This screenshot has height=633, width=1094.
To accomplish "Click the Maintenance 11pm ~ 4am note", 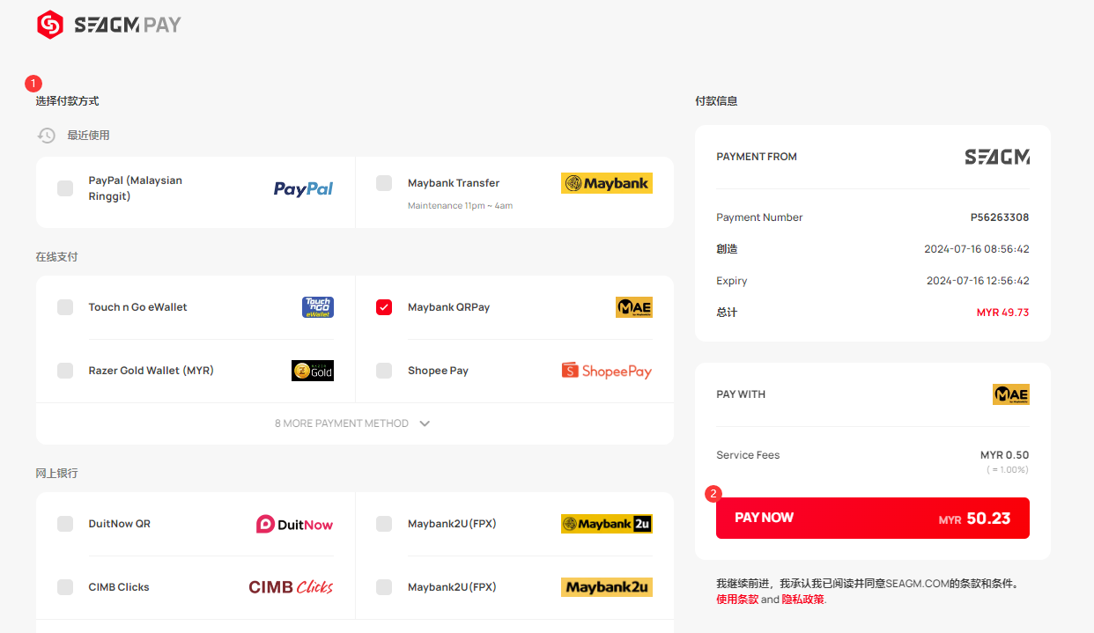I will (461, 206).
